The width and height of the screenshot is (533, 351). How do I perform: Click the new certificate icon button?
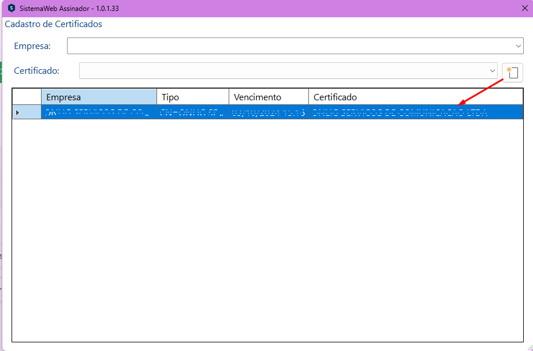[x=512, y=73]
